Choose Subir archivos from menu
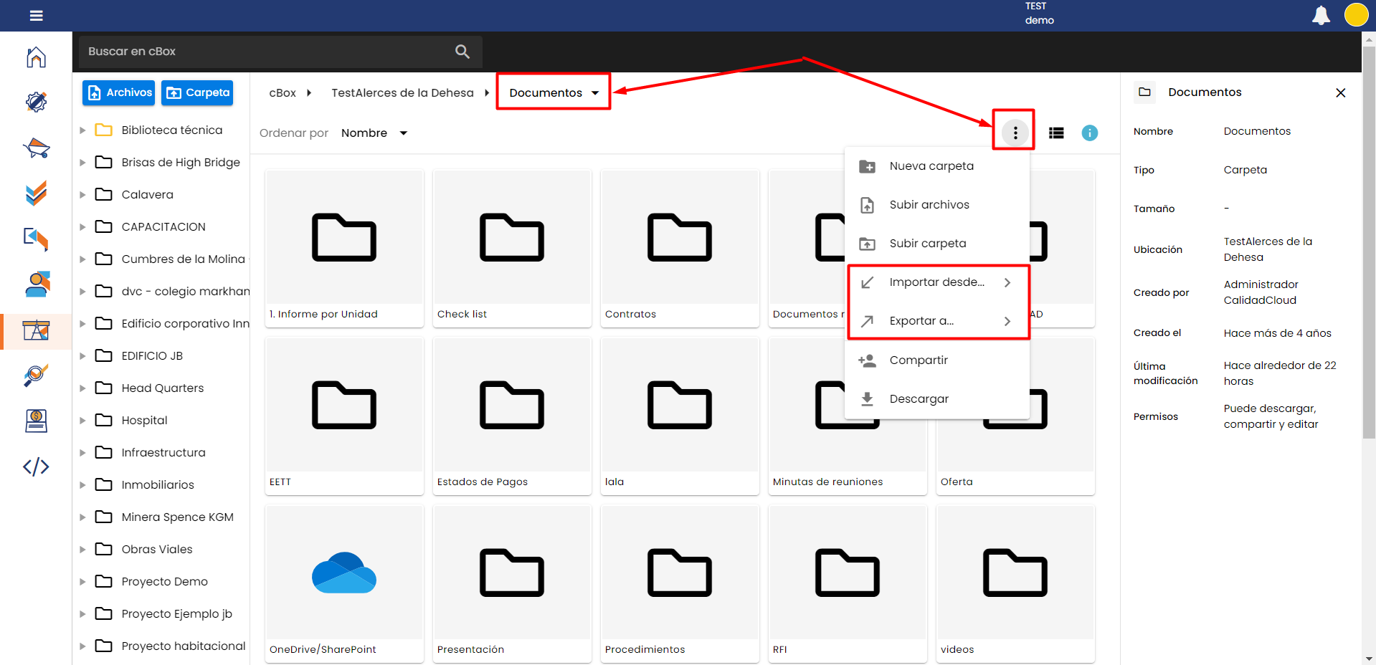1376x665 pixels. click(x=937, y=205)
